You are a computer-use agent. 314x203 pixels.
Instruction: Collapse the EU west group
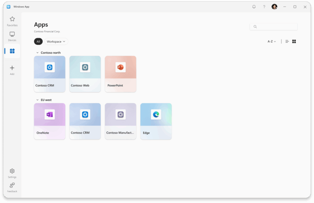(38, 100)
